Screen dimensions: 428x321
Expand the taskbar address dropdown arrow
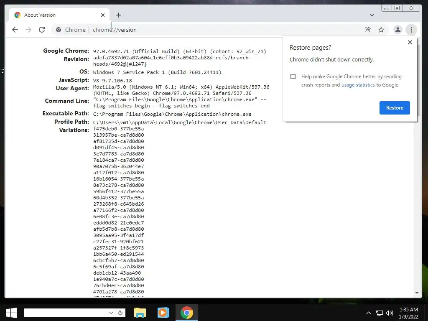pos(111,313)
